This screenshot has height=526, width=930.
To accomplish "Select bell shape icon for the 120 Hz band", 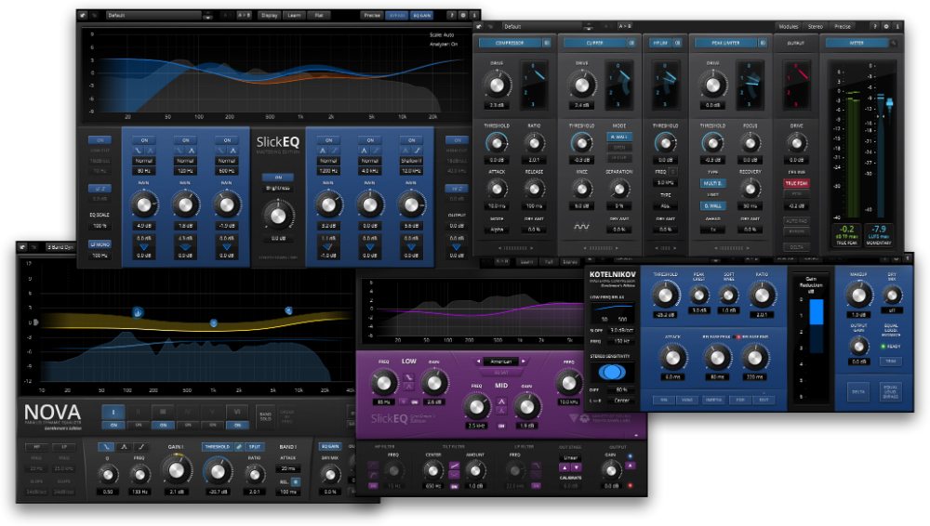I will (191, 151).
